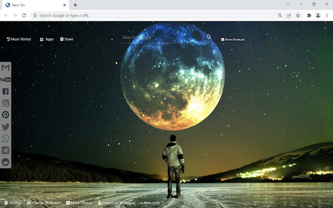
Task: Click the Search Google input field
Action: click(157, 37)
